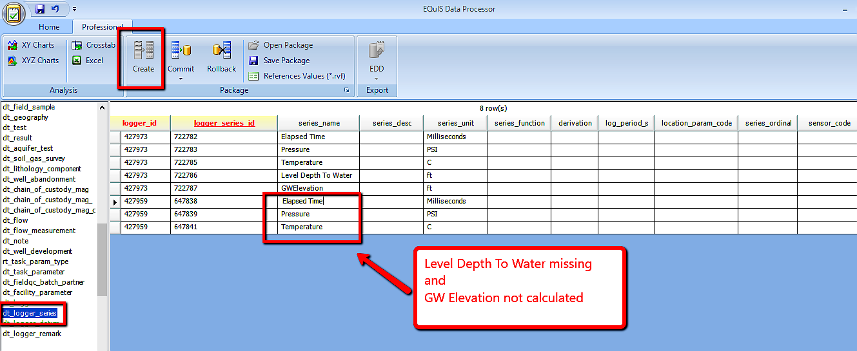Click the table list scrollbar thumb
Image resolution: width=857 pixels, height=351 pixels.
coord(103,260)
